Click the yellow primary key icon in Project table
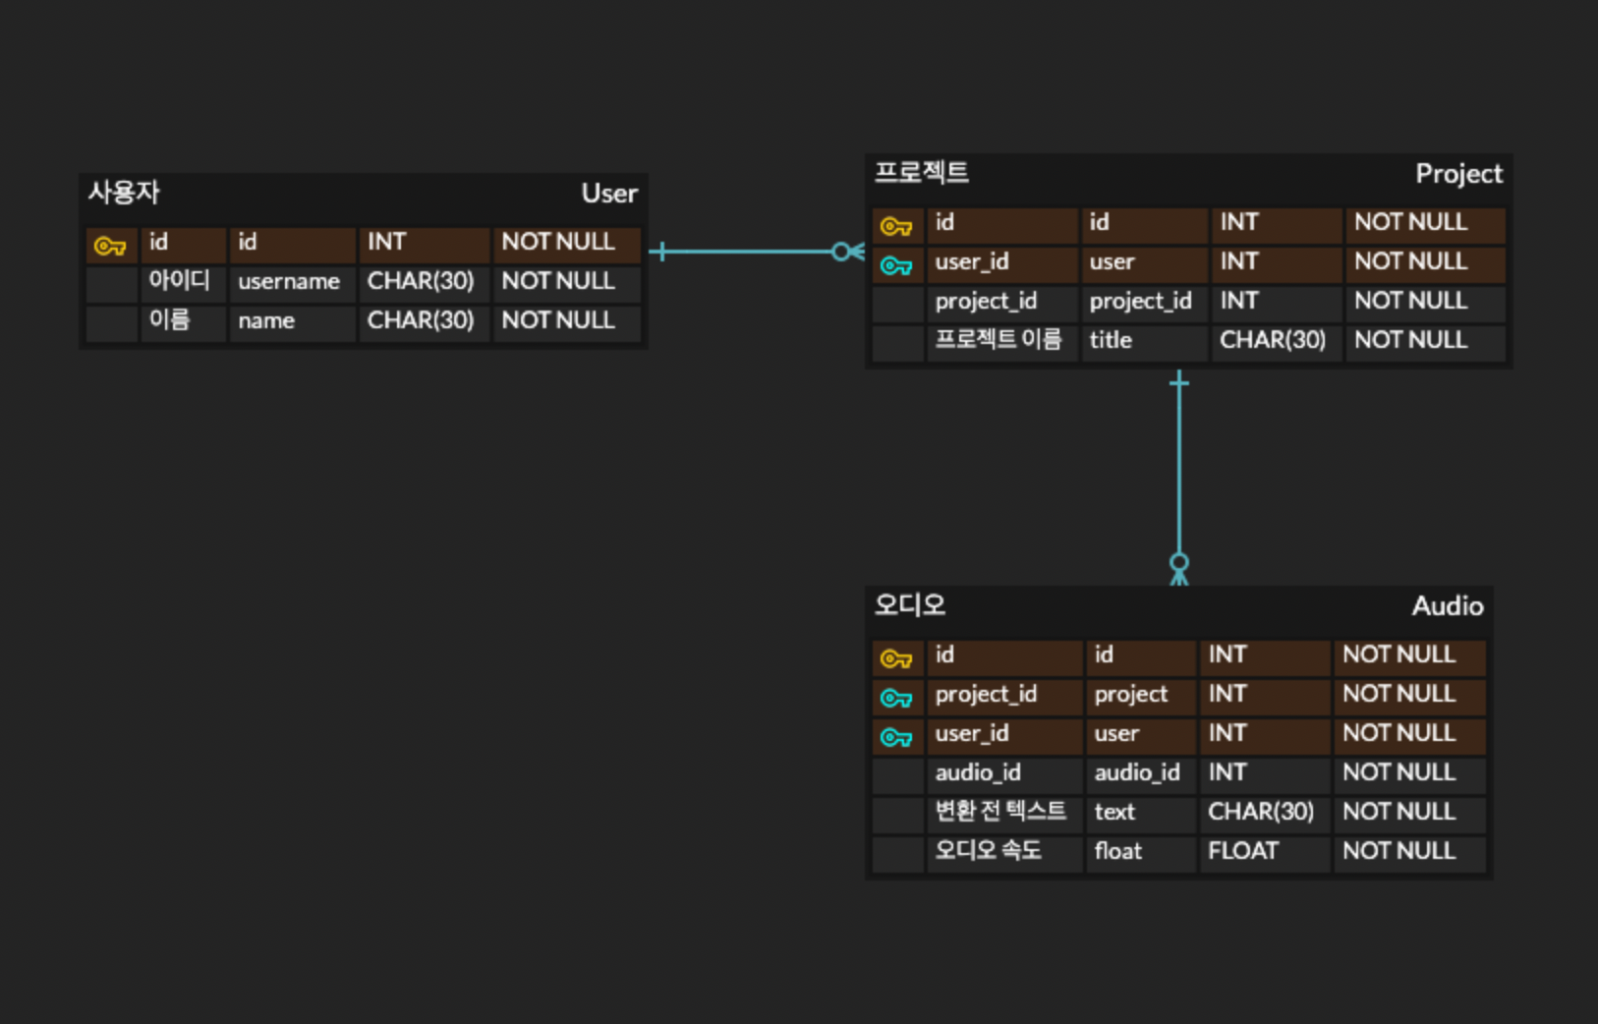This screenshot has width=1598, height=1024. (896, 226)
